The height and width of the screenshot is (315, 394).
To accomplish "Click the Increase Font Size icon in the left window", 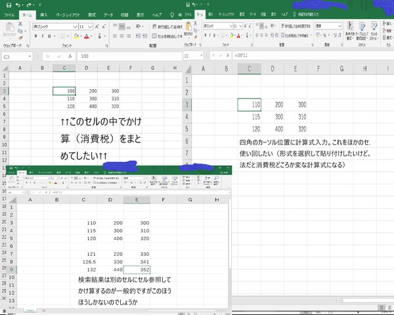I will click(99, 26).
